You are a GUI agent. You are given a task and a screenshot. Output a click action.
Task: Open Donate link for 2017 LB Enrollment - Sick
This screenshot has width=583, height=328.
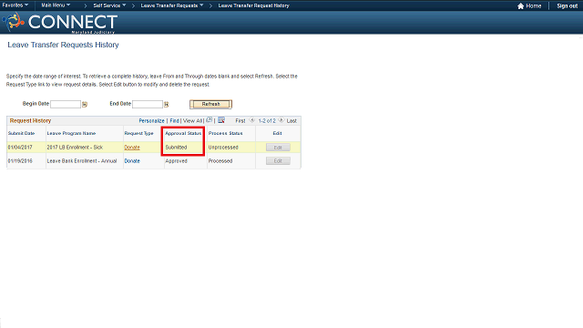132,148
